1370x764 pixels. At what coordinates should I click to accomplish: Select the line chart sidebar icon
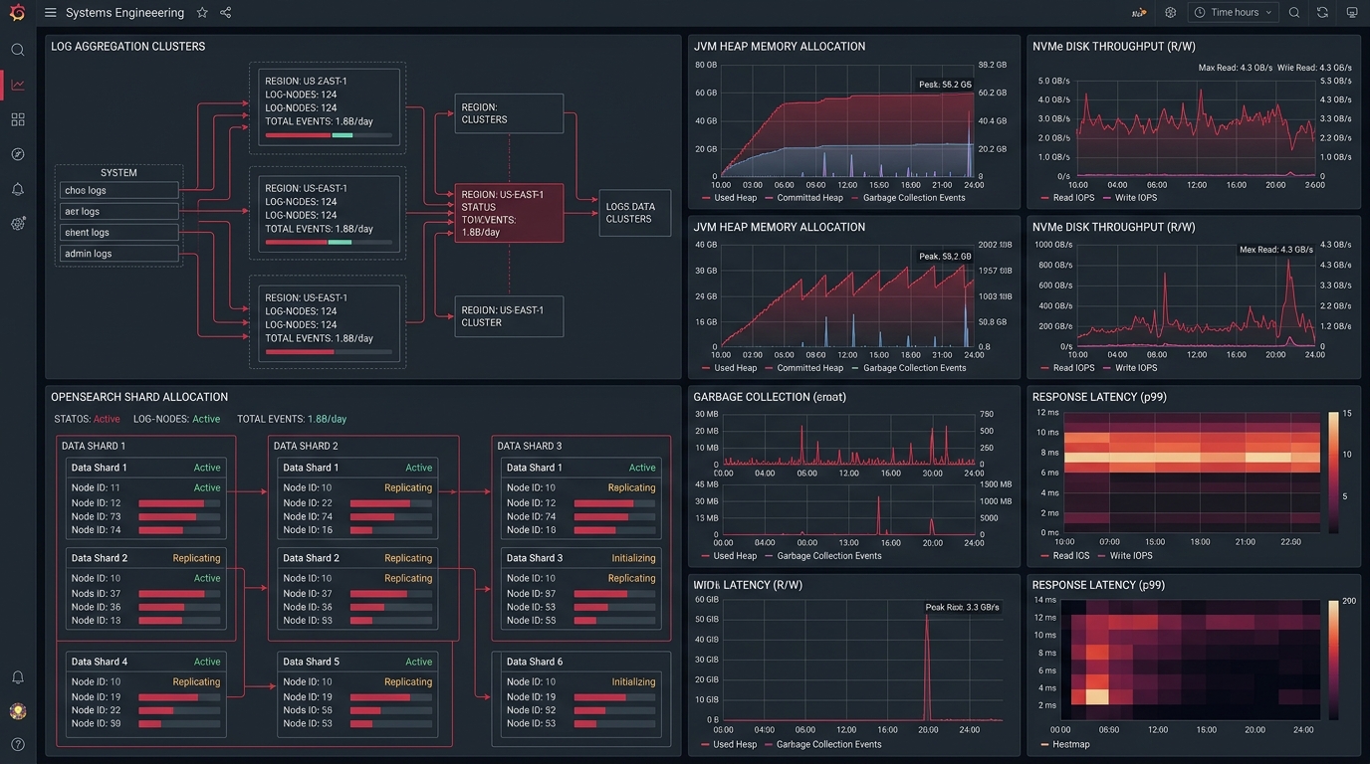18,85
